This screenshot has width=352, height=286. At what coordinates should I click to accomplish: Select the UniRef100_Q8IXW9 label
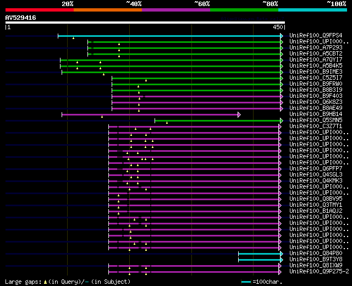pyautogui.click(x=316, y=265)
